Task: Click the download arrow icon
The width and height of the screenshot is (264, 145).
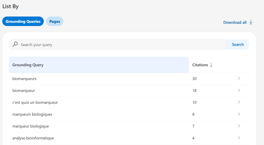Action: pyautogui.click(x=251, y=22)
